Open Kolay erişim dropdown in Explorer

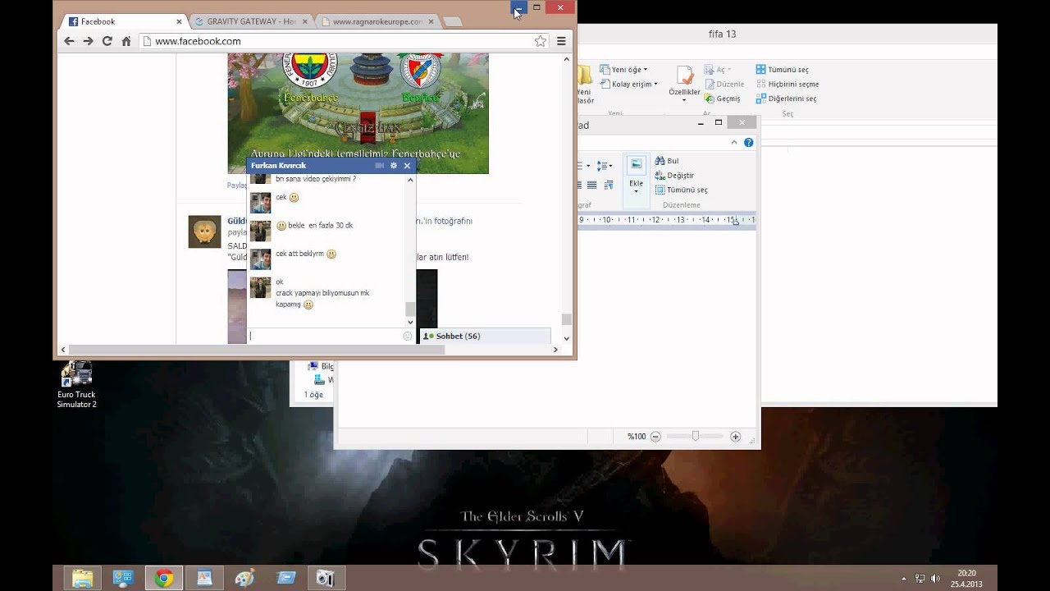pyautogui.click(x=629, y=85)
